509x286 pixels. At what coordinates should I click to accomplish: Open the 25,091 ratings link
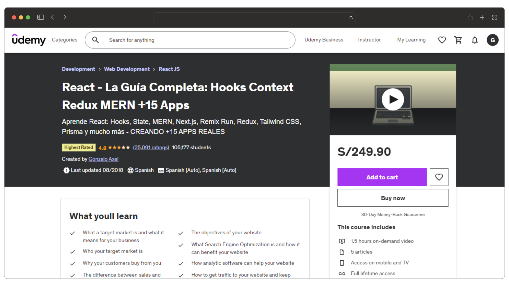point(151,148)
